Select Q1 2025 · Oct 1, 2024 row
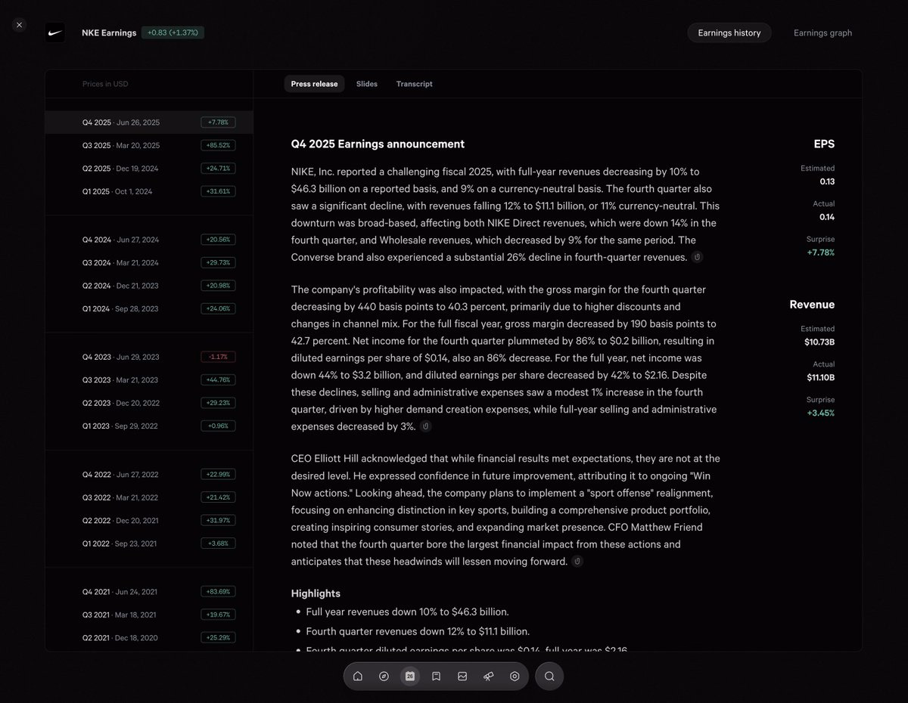The width and height of the screenshot is (908, 703). point(149,191)
